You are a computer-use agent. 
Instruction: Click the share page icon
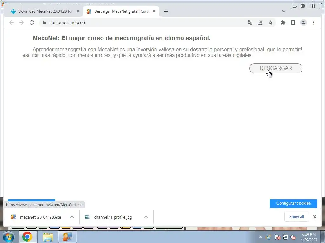pyautogui.click(x=260, y=22)
